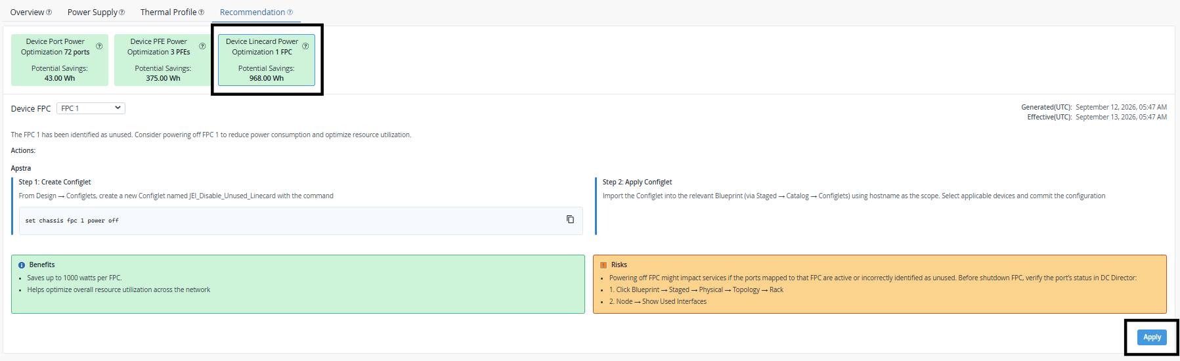Screen dimensions: 1180x361
Task: Click 'Step 2: Apply Configlet' heading
Action: (x=637, y=182)
